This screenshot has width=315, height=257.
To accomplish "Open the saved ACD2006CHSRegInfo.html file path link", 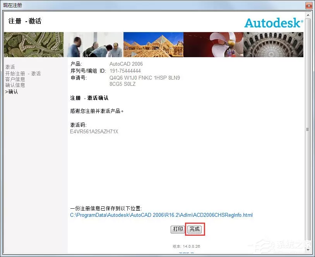I will 161,215.
